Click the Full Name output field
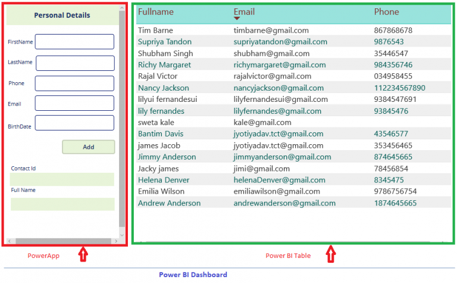Image resolution: width=457 pixels, height=283 pixels. click(62, 204)
